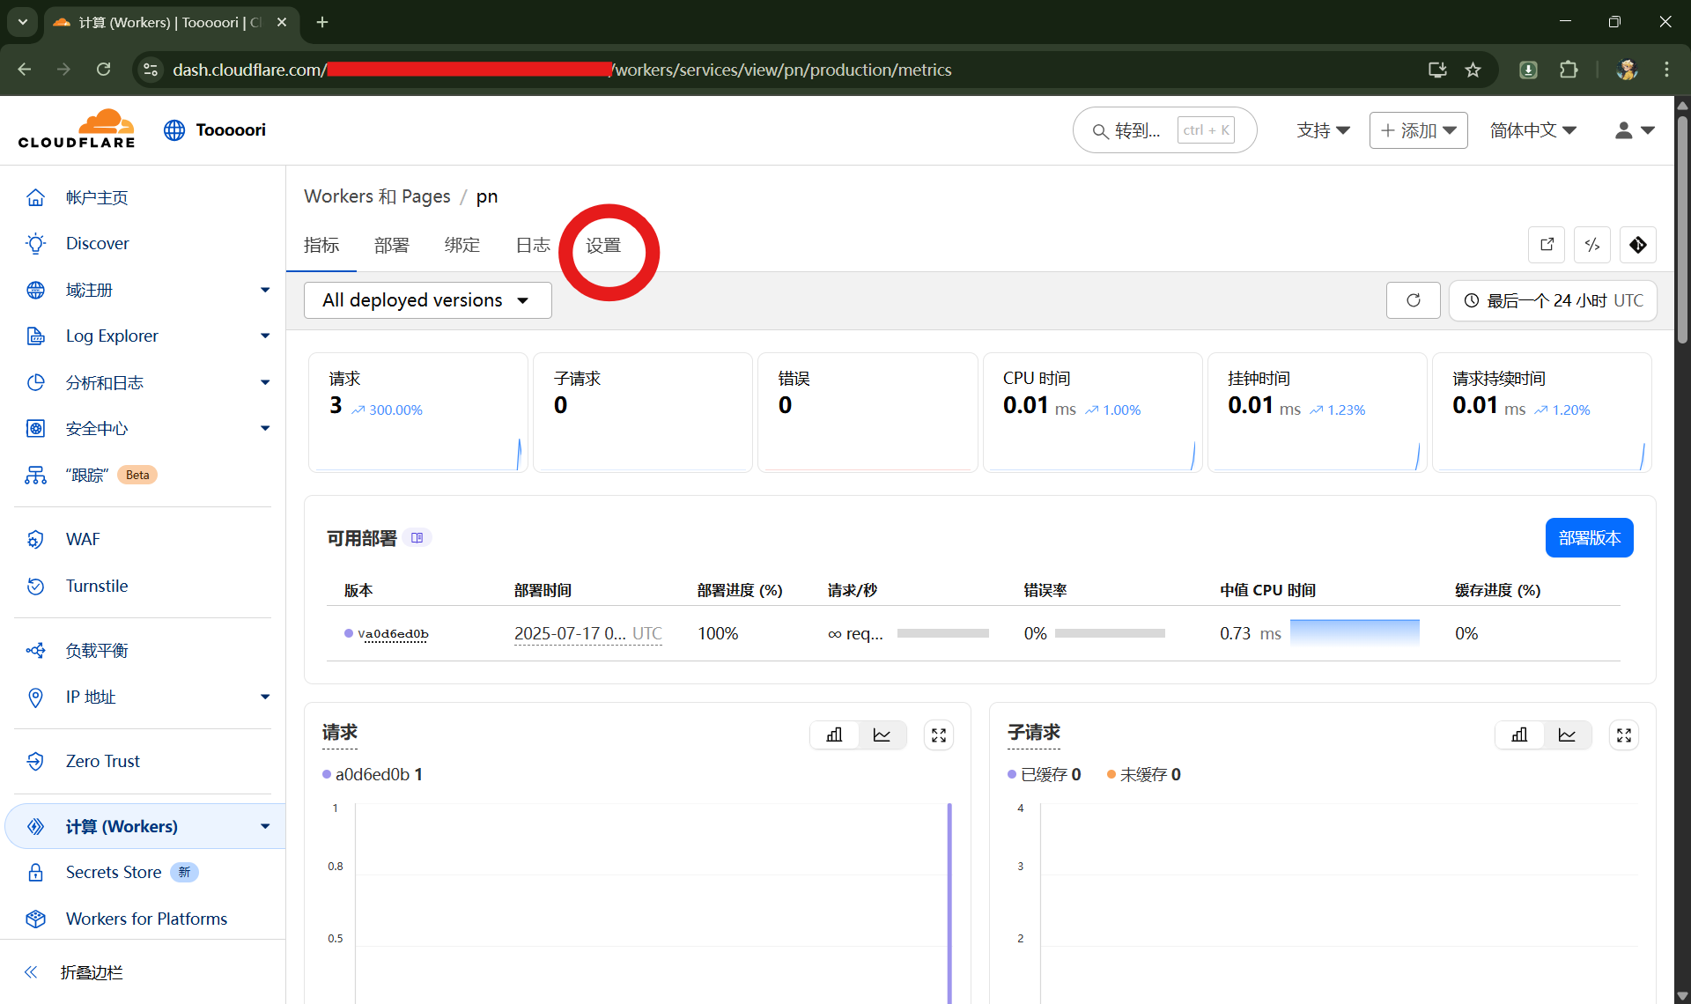Click the code editor icon button

[1591, 245]
